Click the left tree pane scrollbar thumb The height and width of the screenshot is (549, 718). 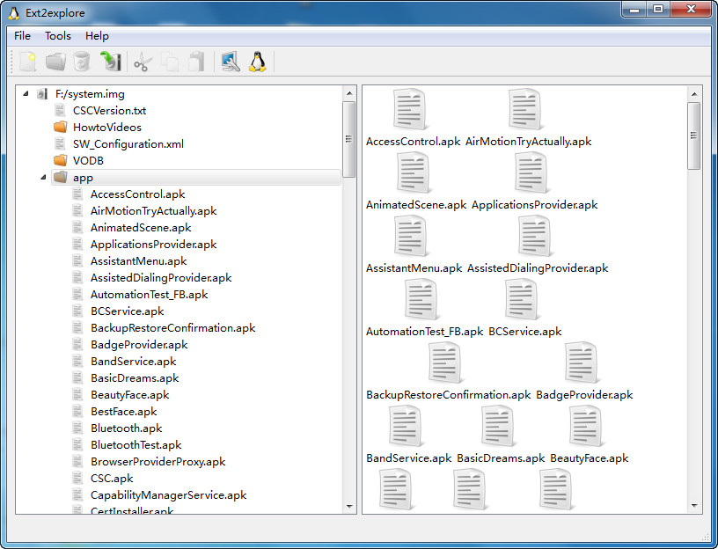click(349, 139)
